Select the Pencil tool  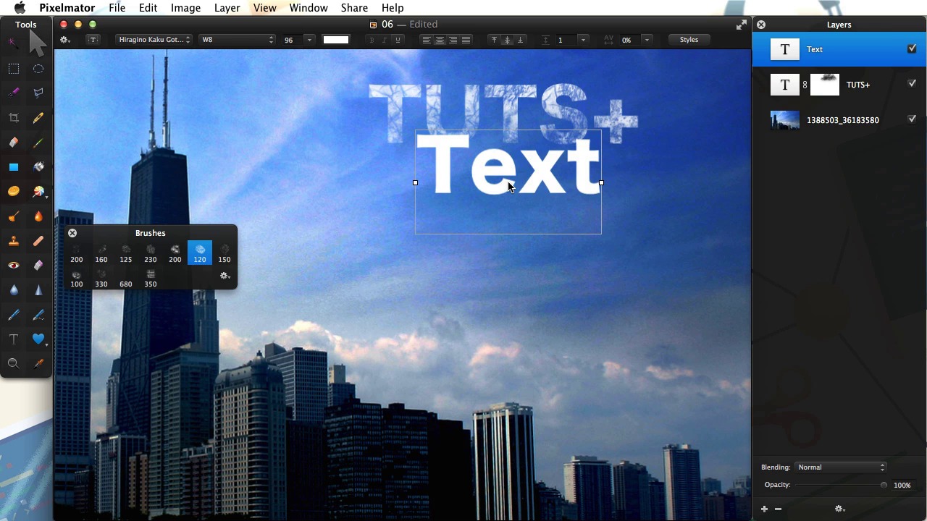pos(38,118)
